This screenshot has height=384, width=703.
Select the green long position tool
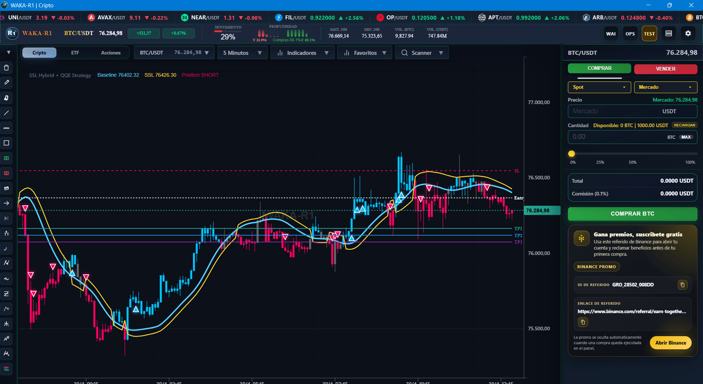(x=6, y=158)
